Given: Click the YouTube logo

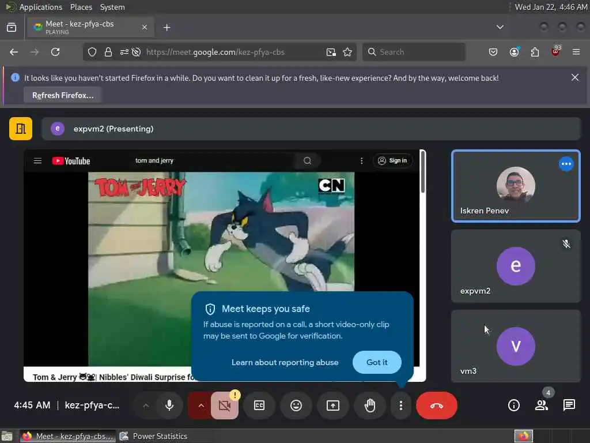Looking at the screenshot, I should [x=71, y=161].
